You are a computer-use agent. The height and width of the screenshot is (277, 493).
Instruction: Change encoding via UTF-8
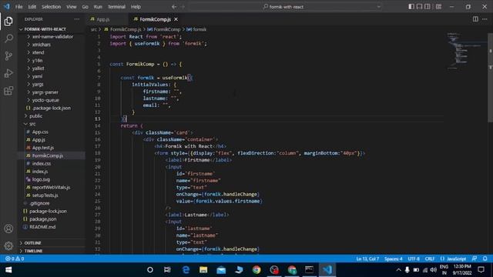click(414, 259)
